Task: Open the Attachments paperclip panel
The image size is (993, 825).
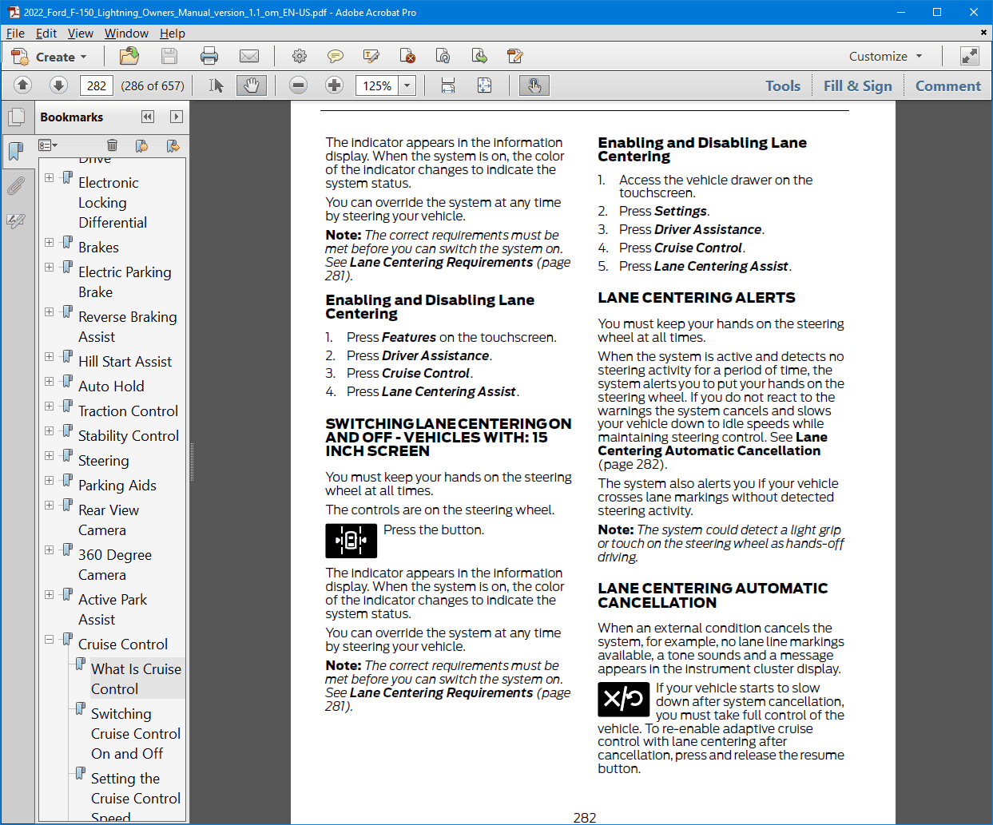Action: pos(16,186)
